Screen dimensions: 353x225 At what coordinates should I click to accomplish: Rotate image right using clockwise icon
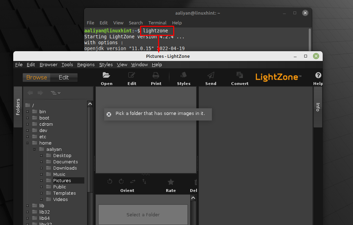click(121, 181)
